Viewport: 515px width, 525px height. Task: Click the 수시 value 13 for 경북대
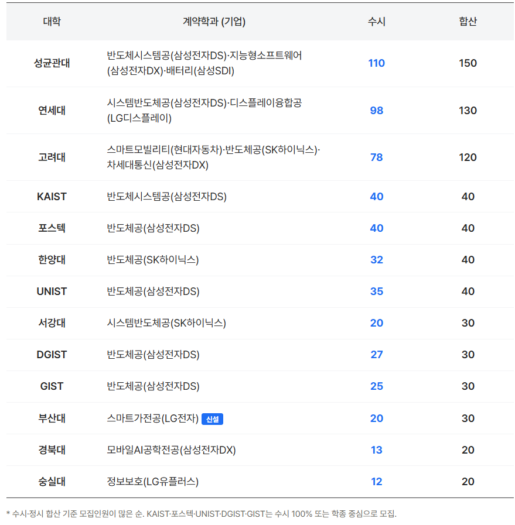[376, 450]
